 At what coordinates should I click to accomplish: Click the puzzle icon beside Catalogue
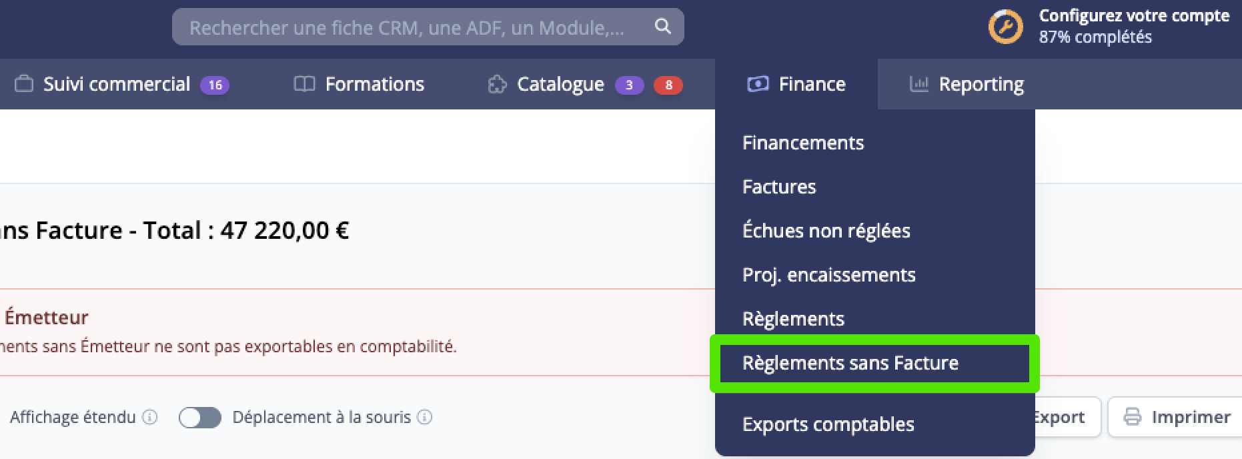click(x=497, y=84)
